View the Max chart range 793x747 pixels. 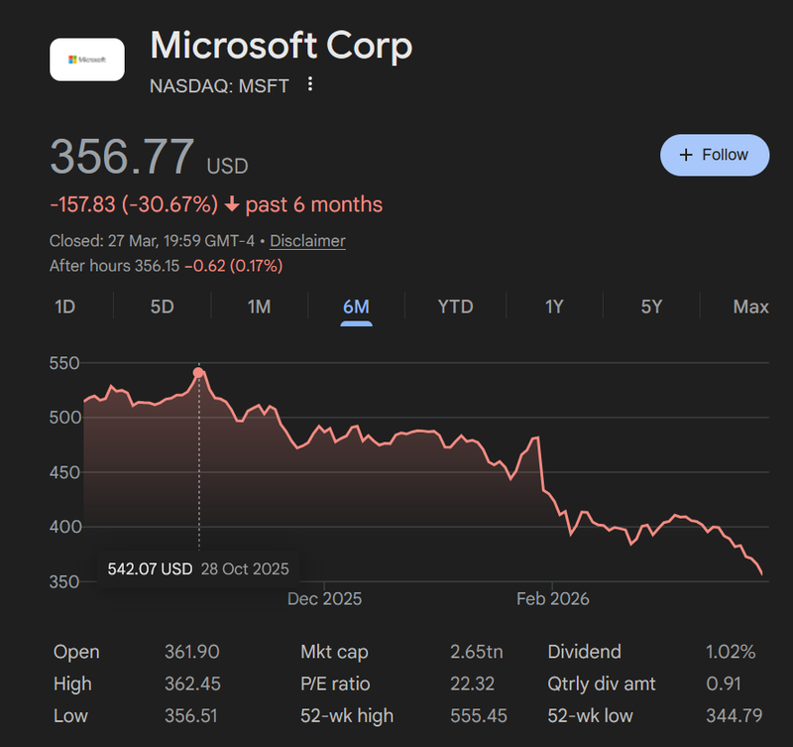click(x=749, y=307)
